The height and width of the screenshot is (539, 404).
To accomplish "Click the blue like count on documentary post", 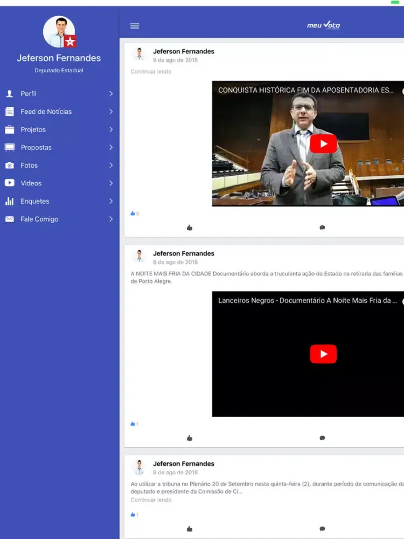I will click(134, 424).
